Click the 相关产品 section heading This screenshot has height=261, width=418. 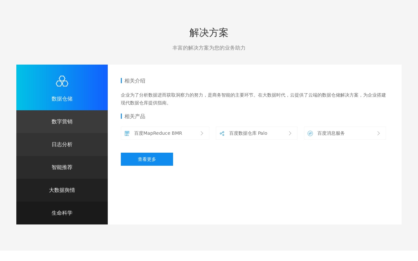pos(135,116)
